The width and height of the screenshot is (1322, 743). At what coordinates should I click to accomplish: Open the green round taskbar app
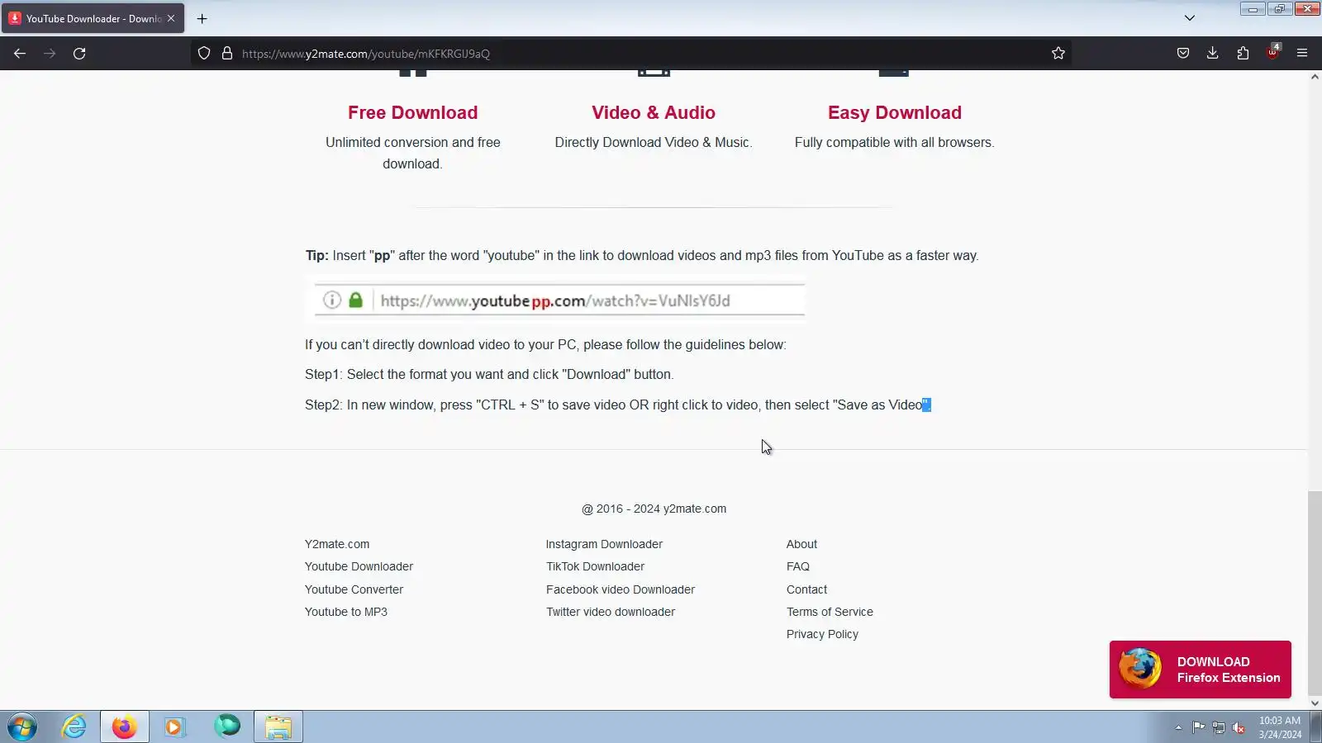click(x=227, y=726)
